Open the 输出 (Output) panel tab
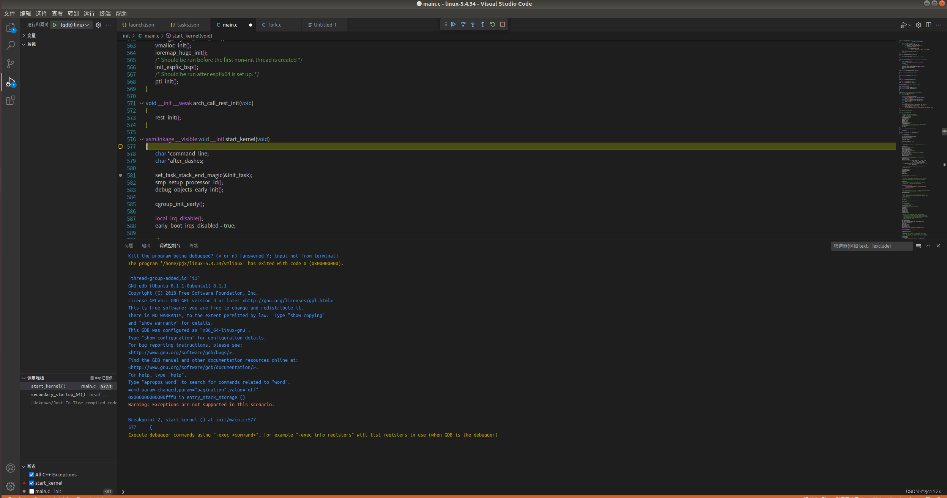Image resolution: width=947 pixels, height=498 pixels. pos(146,246)
